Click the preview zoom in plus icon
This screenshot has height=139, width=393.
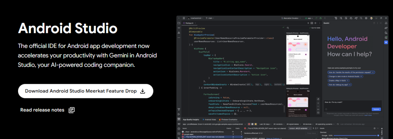[318, 103]
